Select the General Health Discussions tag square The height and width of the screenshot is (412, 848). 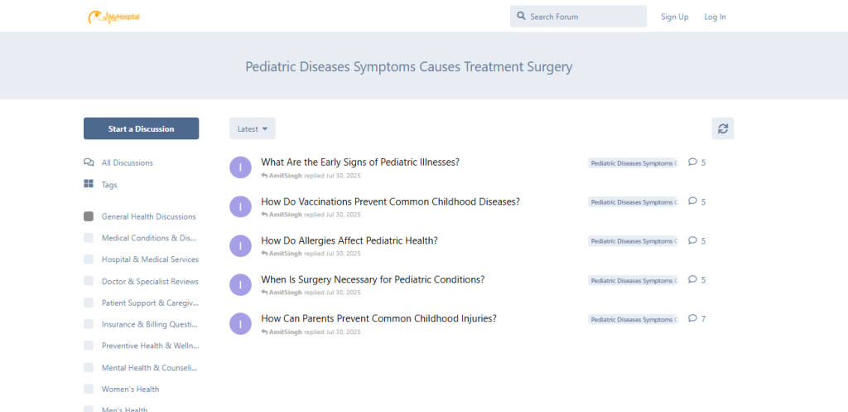(89, 216)
